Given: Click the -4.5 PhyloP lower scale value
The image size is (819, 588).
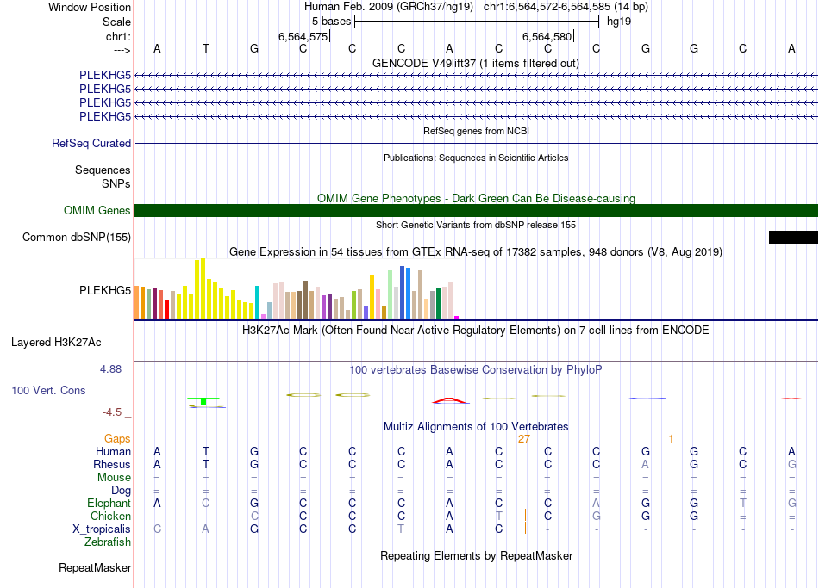Looking at the screenshot, I should tap(112, 412).
